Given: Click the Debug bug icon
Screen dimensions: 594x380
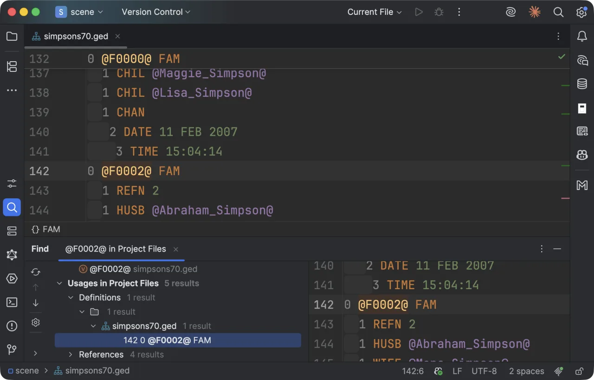Looking at the screenshot, I should [x=439, y=12].
